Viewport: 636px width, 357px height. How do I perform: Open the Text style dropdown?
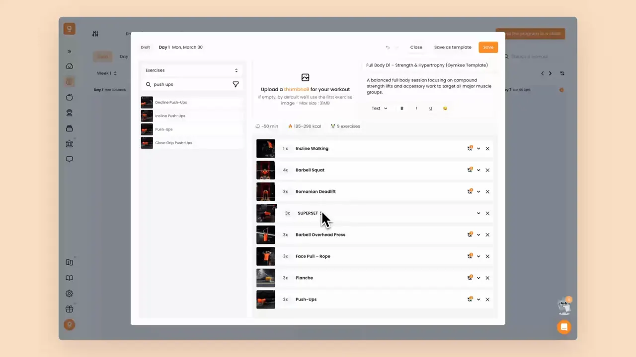379,108
